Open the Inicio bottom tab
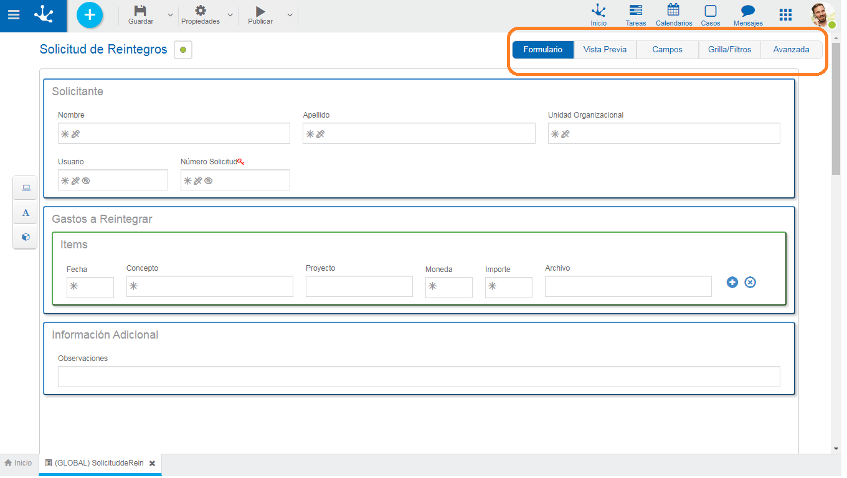The image size is (847, 478). click(19, 463)
